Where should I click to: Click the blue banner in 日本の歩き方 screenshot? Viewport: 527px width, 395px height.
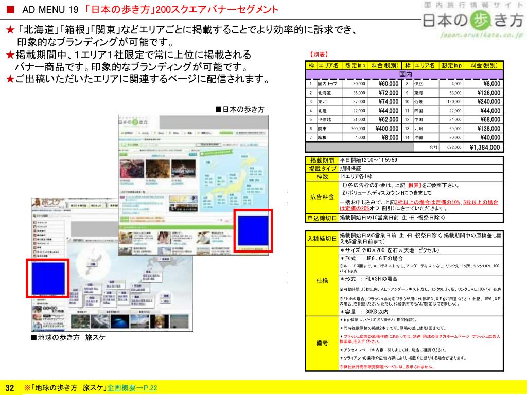253,230
